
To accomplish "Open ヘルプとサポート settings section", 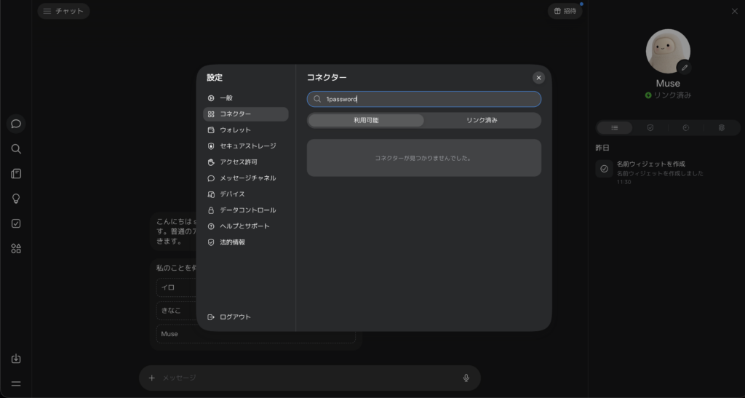I will 246,226.
